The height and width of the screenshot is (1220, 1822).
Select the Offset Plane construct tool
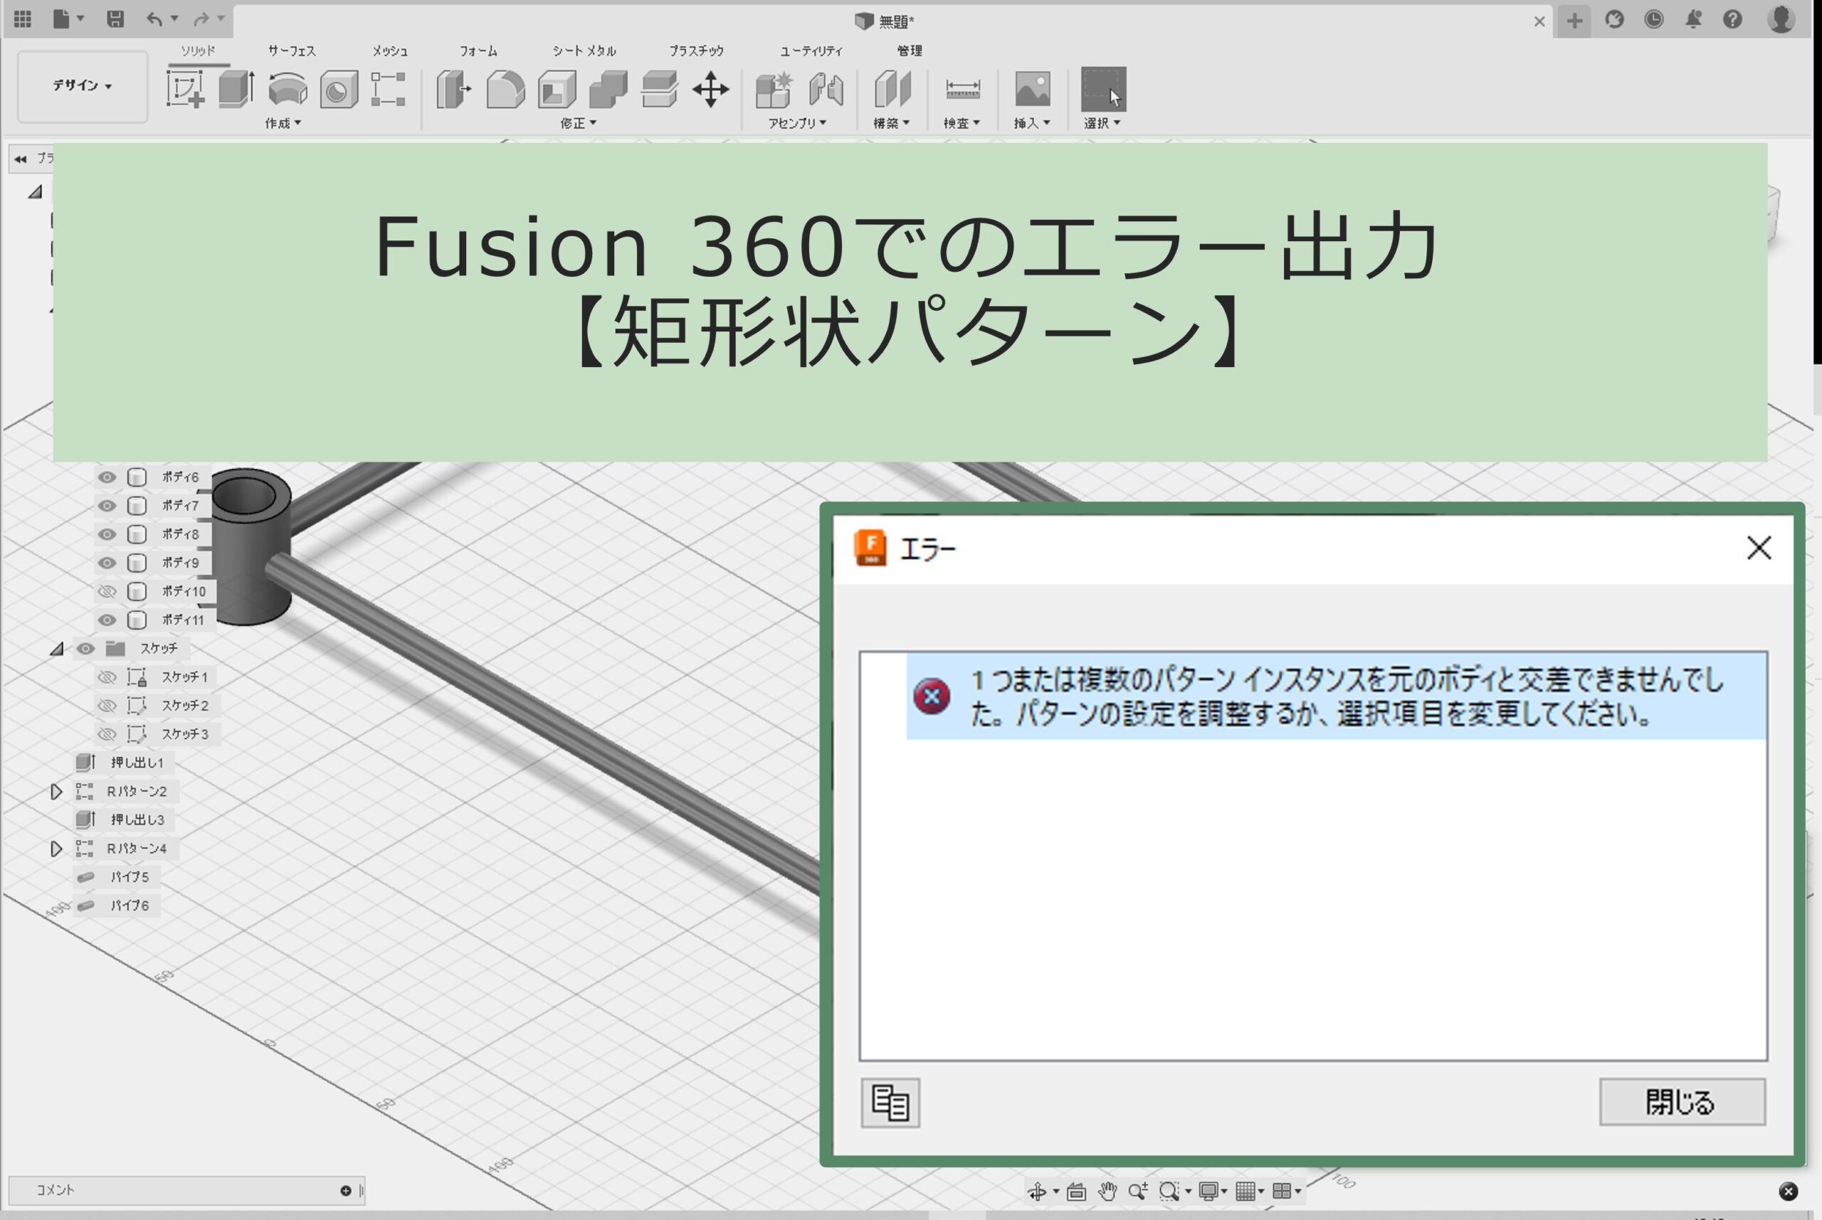tap(892, 89)
